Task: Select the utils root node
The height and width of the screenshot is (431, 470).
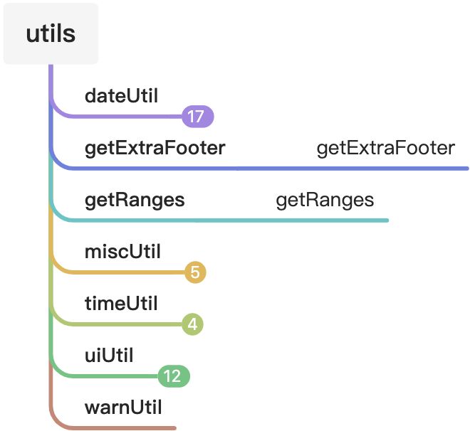Action: pyautogui.click(x=51, y=33)
